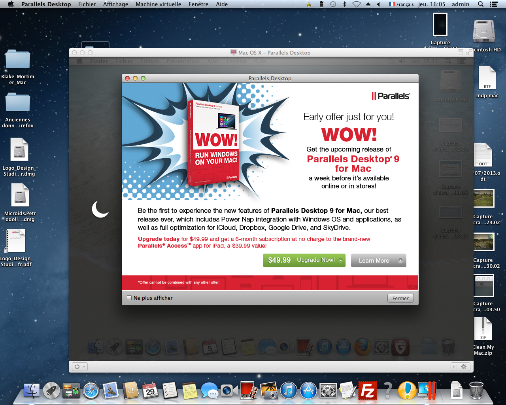Open System Preferences gear in Dock

click(328, 390)
